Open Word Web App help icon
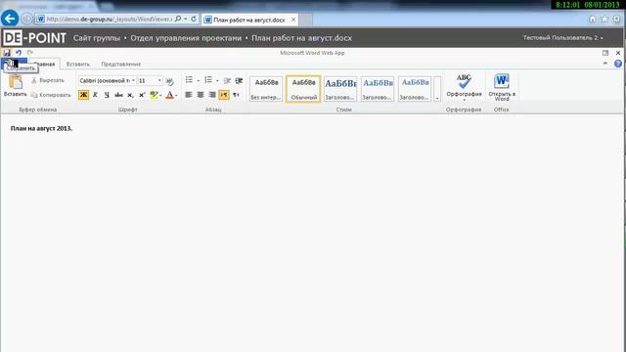 (x=617, y=64)
